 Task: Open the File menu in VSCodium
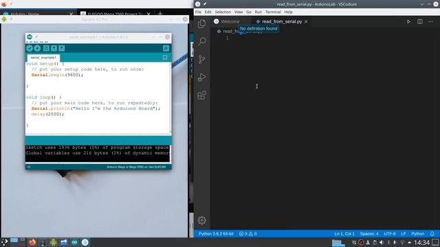coord(198,12)
